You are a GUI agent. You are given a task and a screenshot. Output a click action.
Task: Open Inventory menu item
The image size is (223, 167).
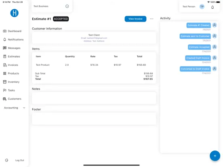[14, 82]
